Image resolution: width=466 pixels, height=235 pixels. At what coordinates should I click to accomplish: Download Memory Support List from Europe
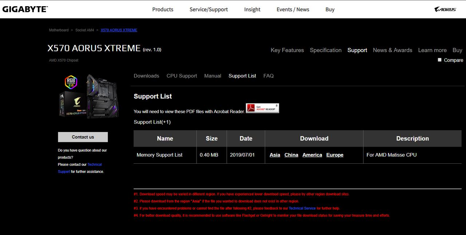(335, 155)
